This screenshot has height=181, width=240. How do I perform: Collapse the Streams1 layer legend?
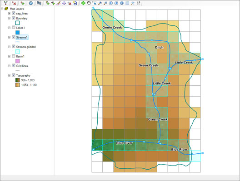[x=9, y=37]
